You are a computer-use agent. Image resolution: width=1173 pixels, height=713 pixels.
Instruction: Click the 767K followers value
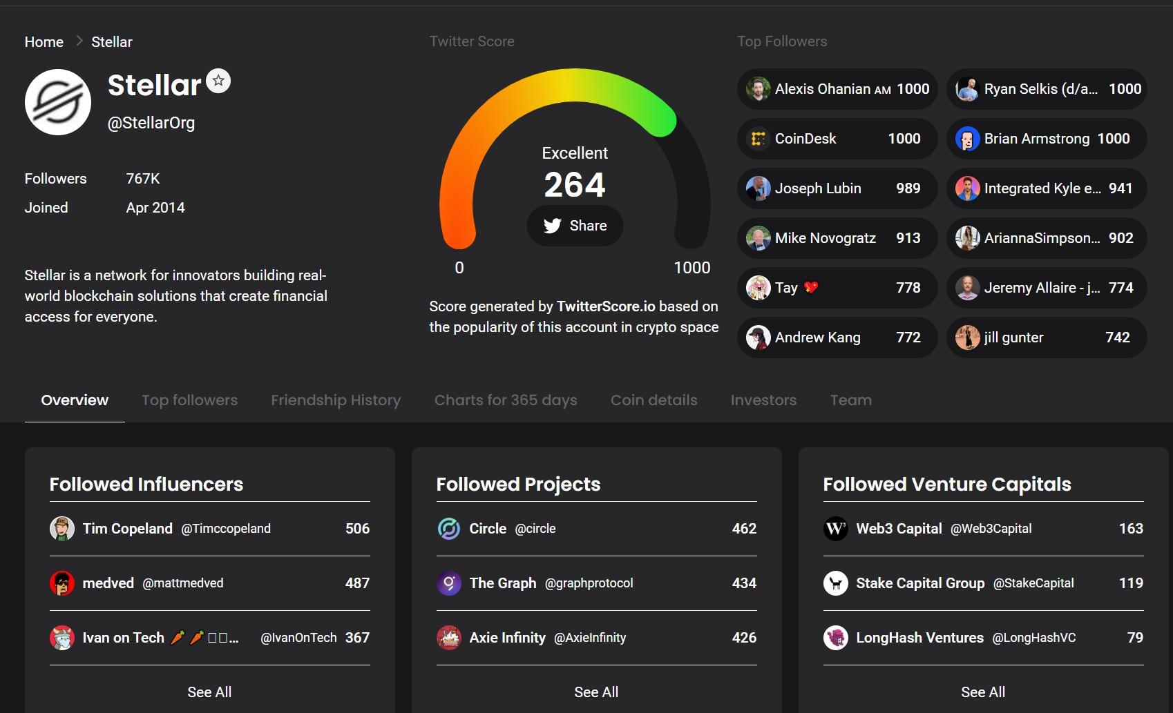pyautogui.click(x=143, y=179)
